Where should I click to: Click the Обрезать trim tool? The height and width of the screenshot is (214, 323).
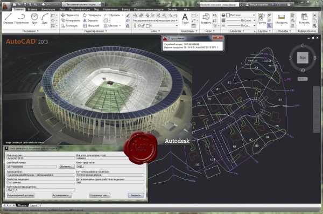[112, 15]
